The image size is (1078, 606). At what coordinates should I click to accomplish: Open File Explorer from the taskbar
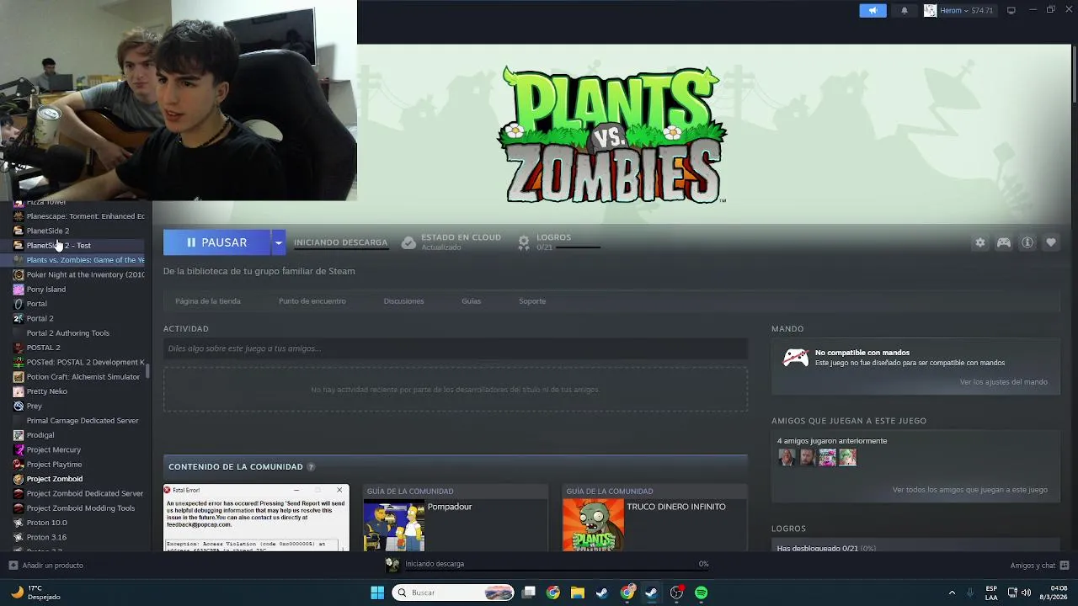(x=578, y=593)
